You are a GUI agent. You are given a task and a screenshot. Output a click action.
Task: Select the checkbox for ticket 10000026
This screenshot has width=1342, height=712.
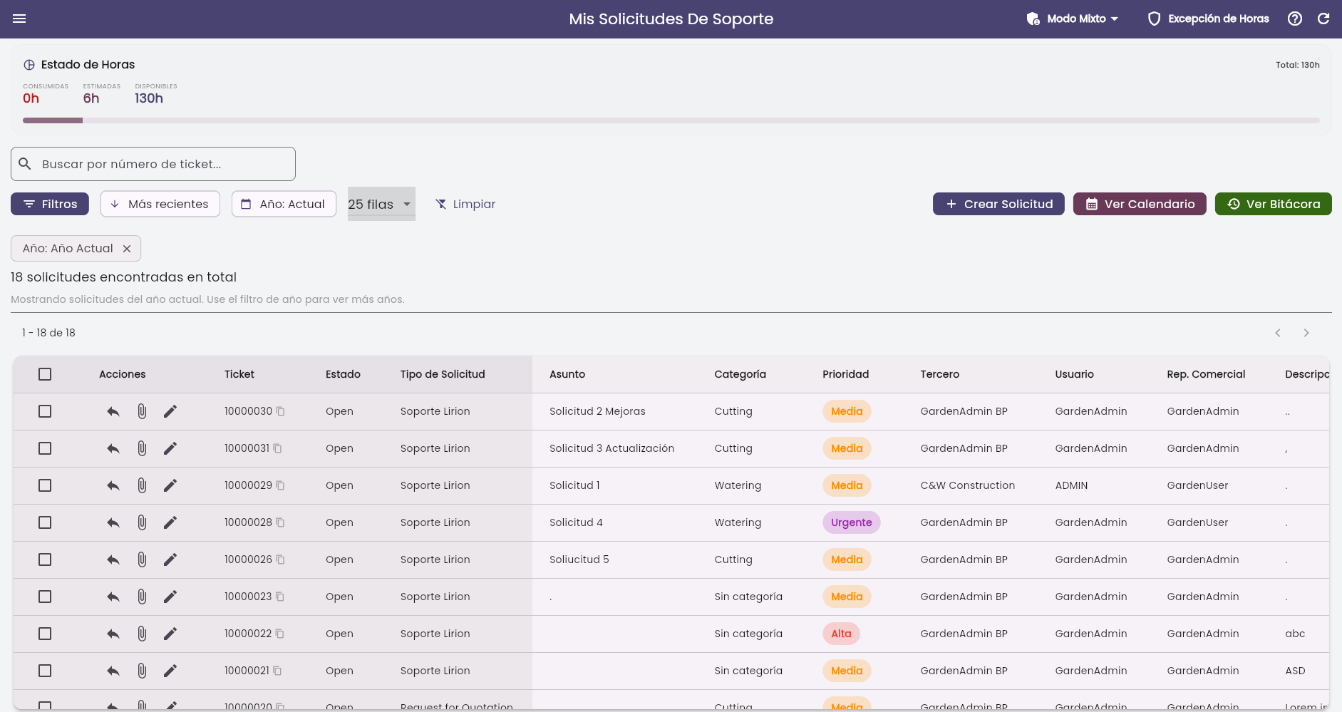(x=45, y=559)
